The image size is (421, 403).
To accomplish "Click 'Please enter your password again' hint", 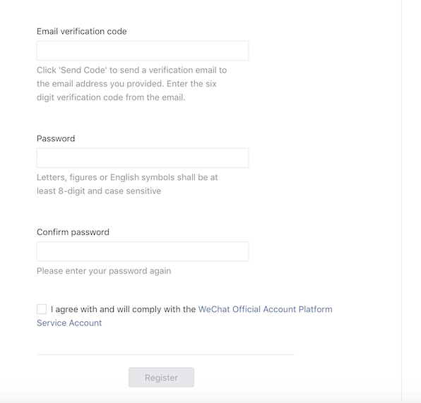I will 104,271.
